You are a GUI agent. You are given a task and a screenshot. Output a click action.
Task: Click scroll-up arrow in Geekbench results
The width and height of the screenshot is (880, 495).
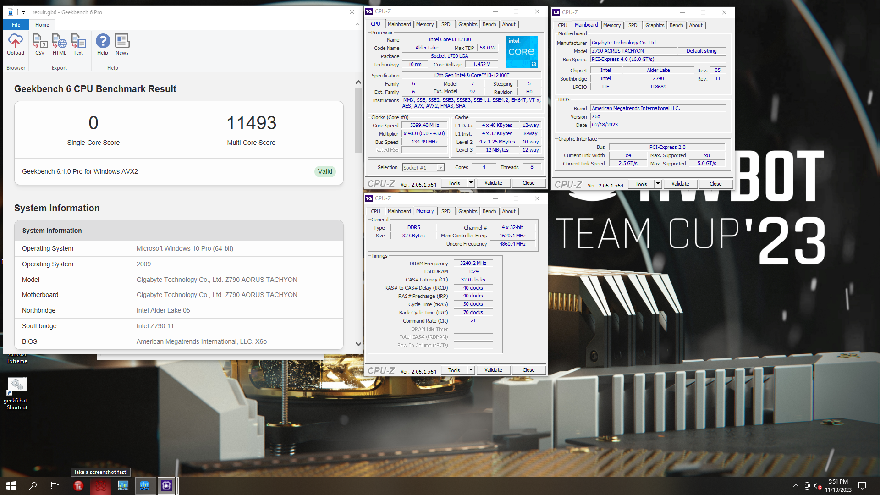pos(358,82)
